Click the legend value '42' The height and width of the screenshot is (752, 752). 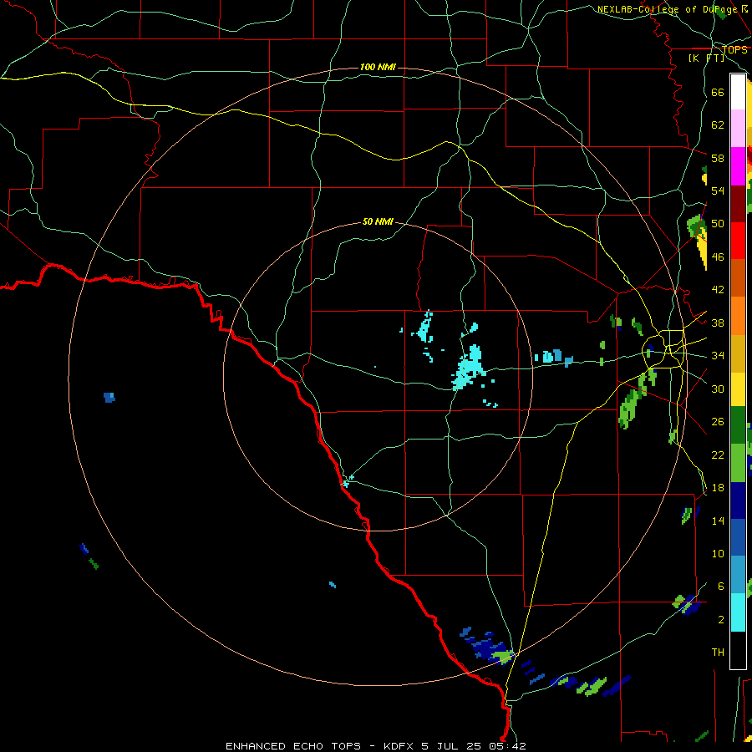coord(718,290)
